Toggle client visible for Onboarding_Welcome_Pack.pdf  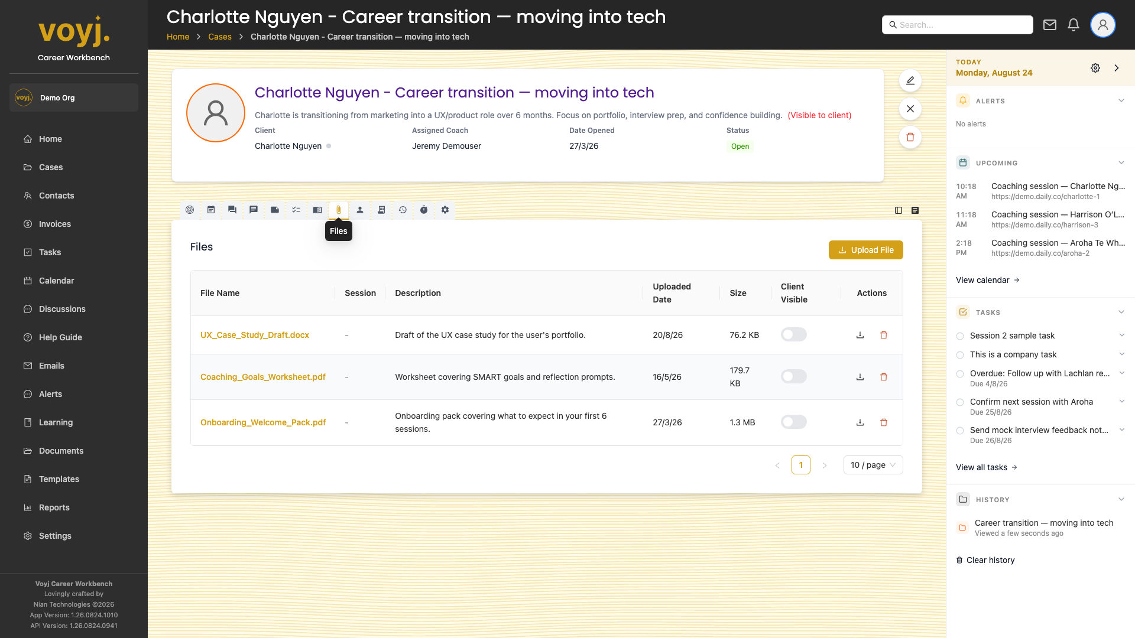(x=794, y=422)
